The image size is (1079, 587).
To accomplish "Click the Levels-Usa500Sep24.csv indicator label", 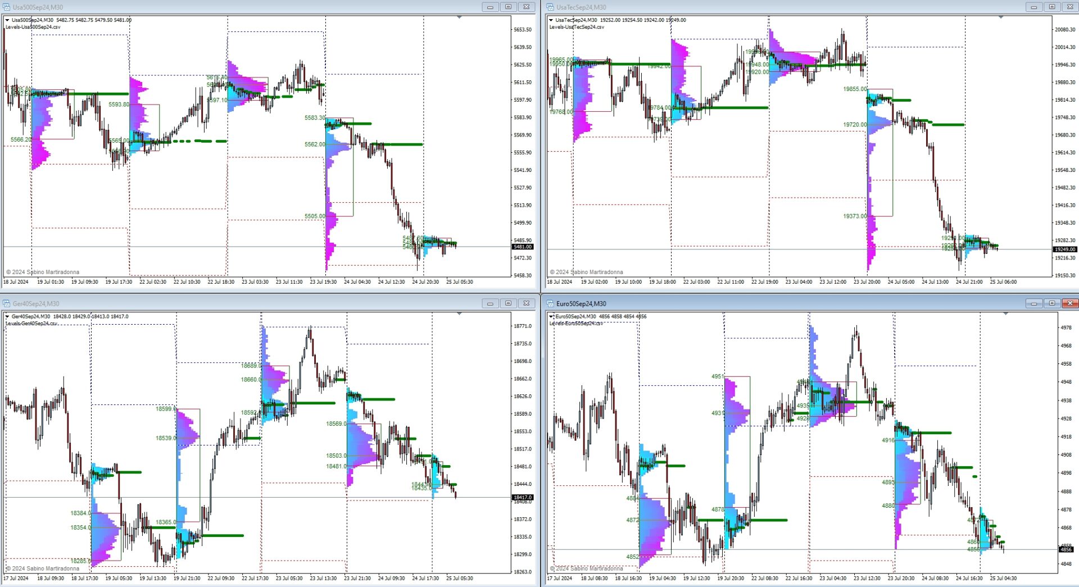I will click(x=33, y=27).
